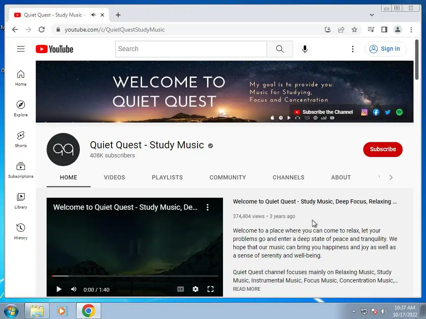Image resolution: width=426 pixels, height=319 pixels.
Task: Open Subscriptions in the sidebar
Action: tap(21, 170)
